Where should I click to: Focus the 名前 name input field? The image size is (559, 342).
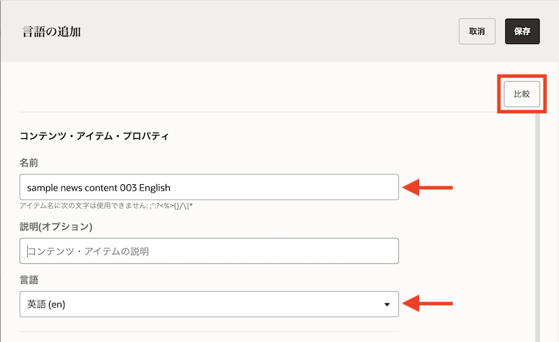point(210,187)
